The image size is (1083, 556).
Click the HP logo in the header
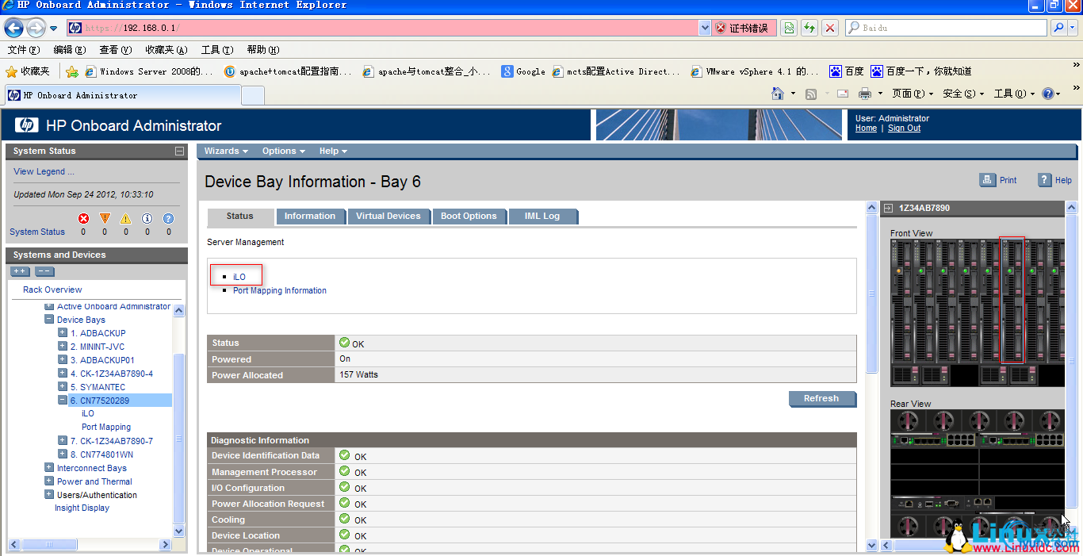(x=26, y=125)
